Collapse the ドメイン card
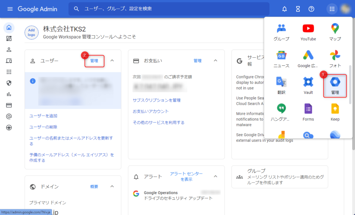The width and height of the screenshot is (355, 215). point(112,186)
